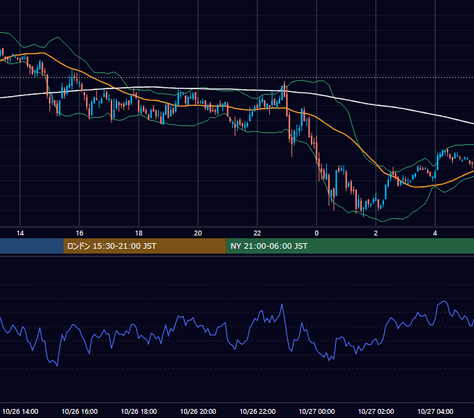The height and width of the screenshot is (418, 474).
Task: Click hour label 2 on the price chart axis
Action: click(376, 233)
